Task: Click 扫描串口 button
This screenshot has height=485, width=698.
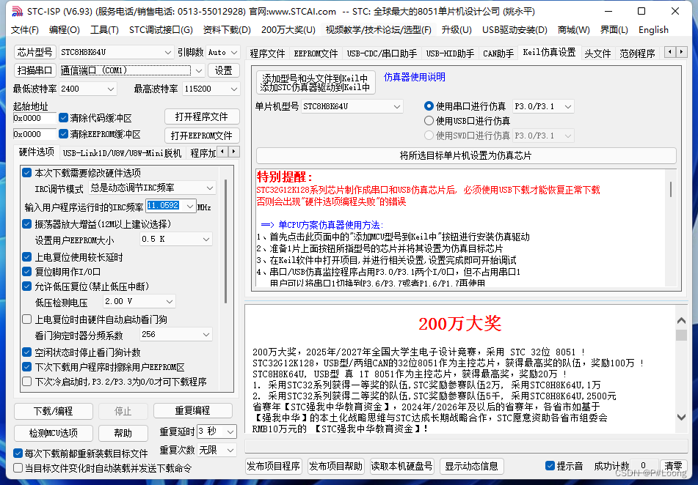Action: [x=34, y=70]
